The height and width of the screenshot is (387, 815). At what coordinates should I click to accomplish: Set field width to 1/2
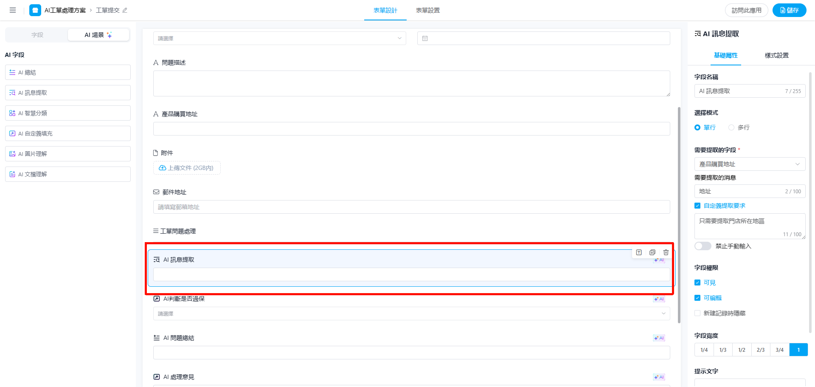(742, 350)
